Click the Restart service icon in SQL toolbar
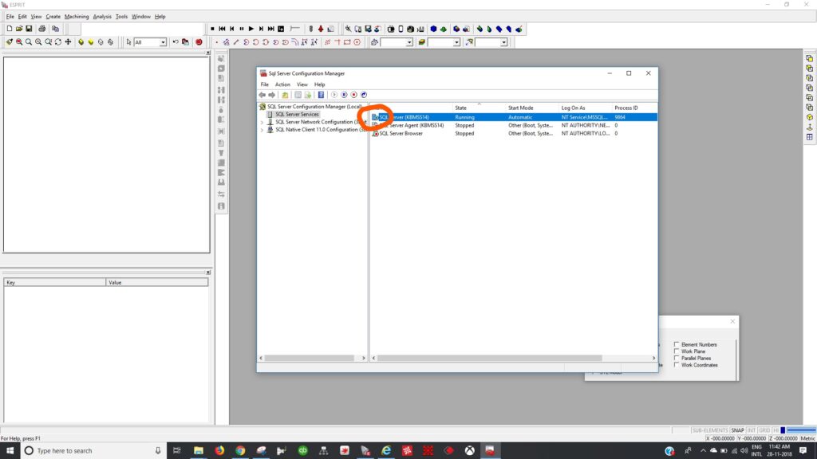 tap(364, 95)
